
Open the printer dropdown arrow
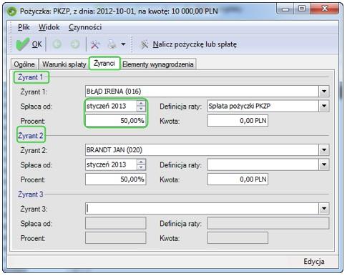click(x=123, y=44)
